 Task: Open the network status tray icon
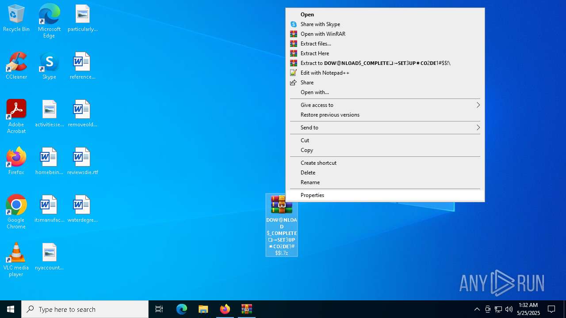[x=498, y=309]
